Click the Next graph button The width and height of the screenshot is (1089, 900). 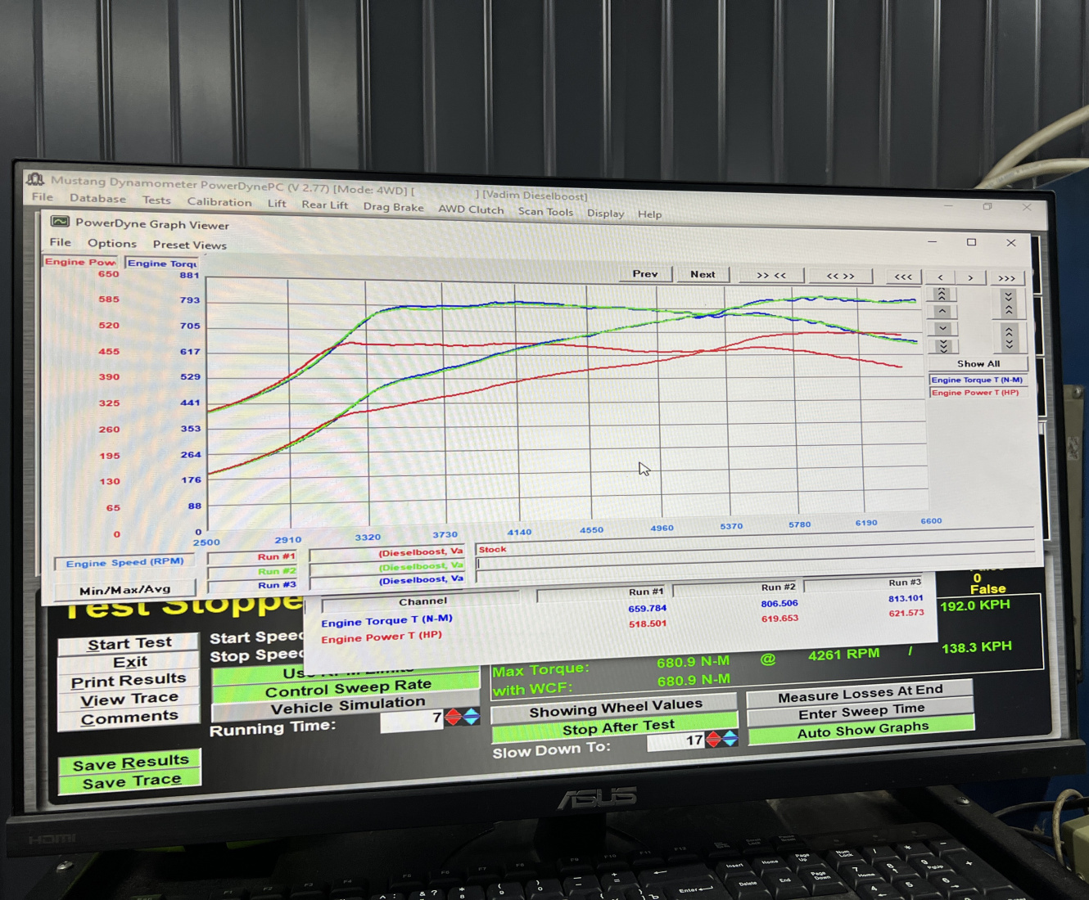[x=703, y=275]
